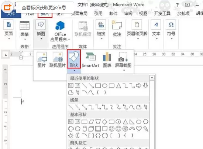Pick the no symbol shape

(125, 129)
